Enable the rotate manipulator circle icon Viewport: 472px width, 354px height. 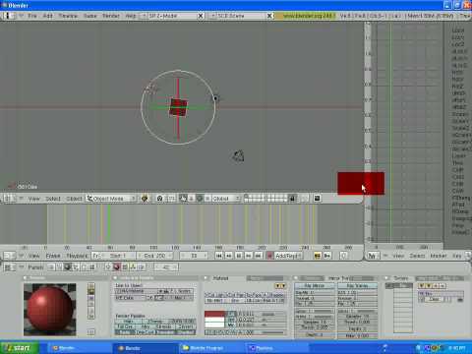pyautogui.click(x=200, y=199)
